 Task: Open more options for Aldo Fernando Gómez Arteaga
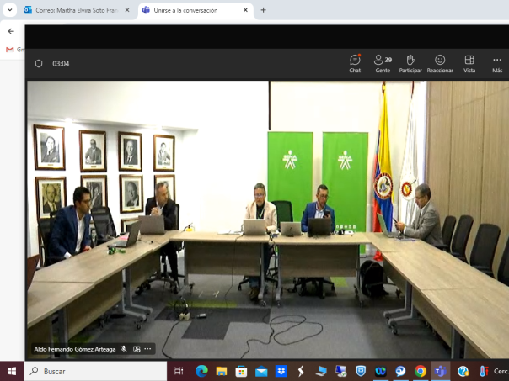148,349
